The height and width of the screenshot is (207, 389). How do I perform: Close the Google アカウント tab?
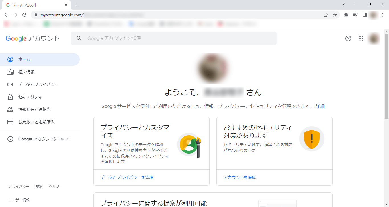click(x=66, y=5)
